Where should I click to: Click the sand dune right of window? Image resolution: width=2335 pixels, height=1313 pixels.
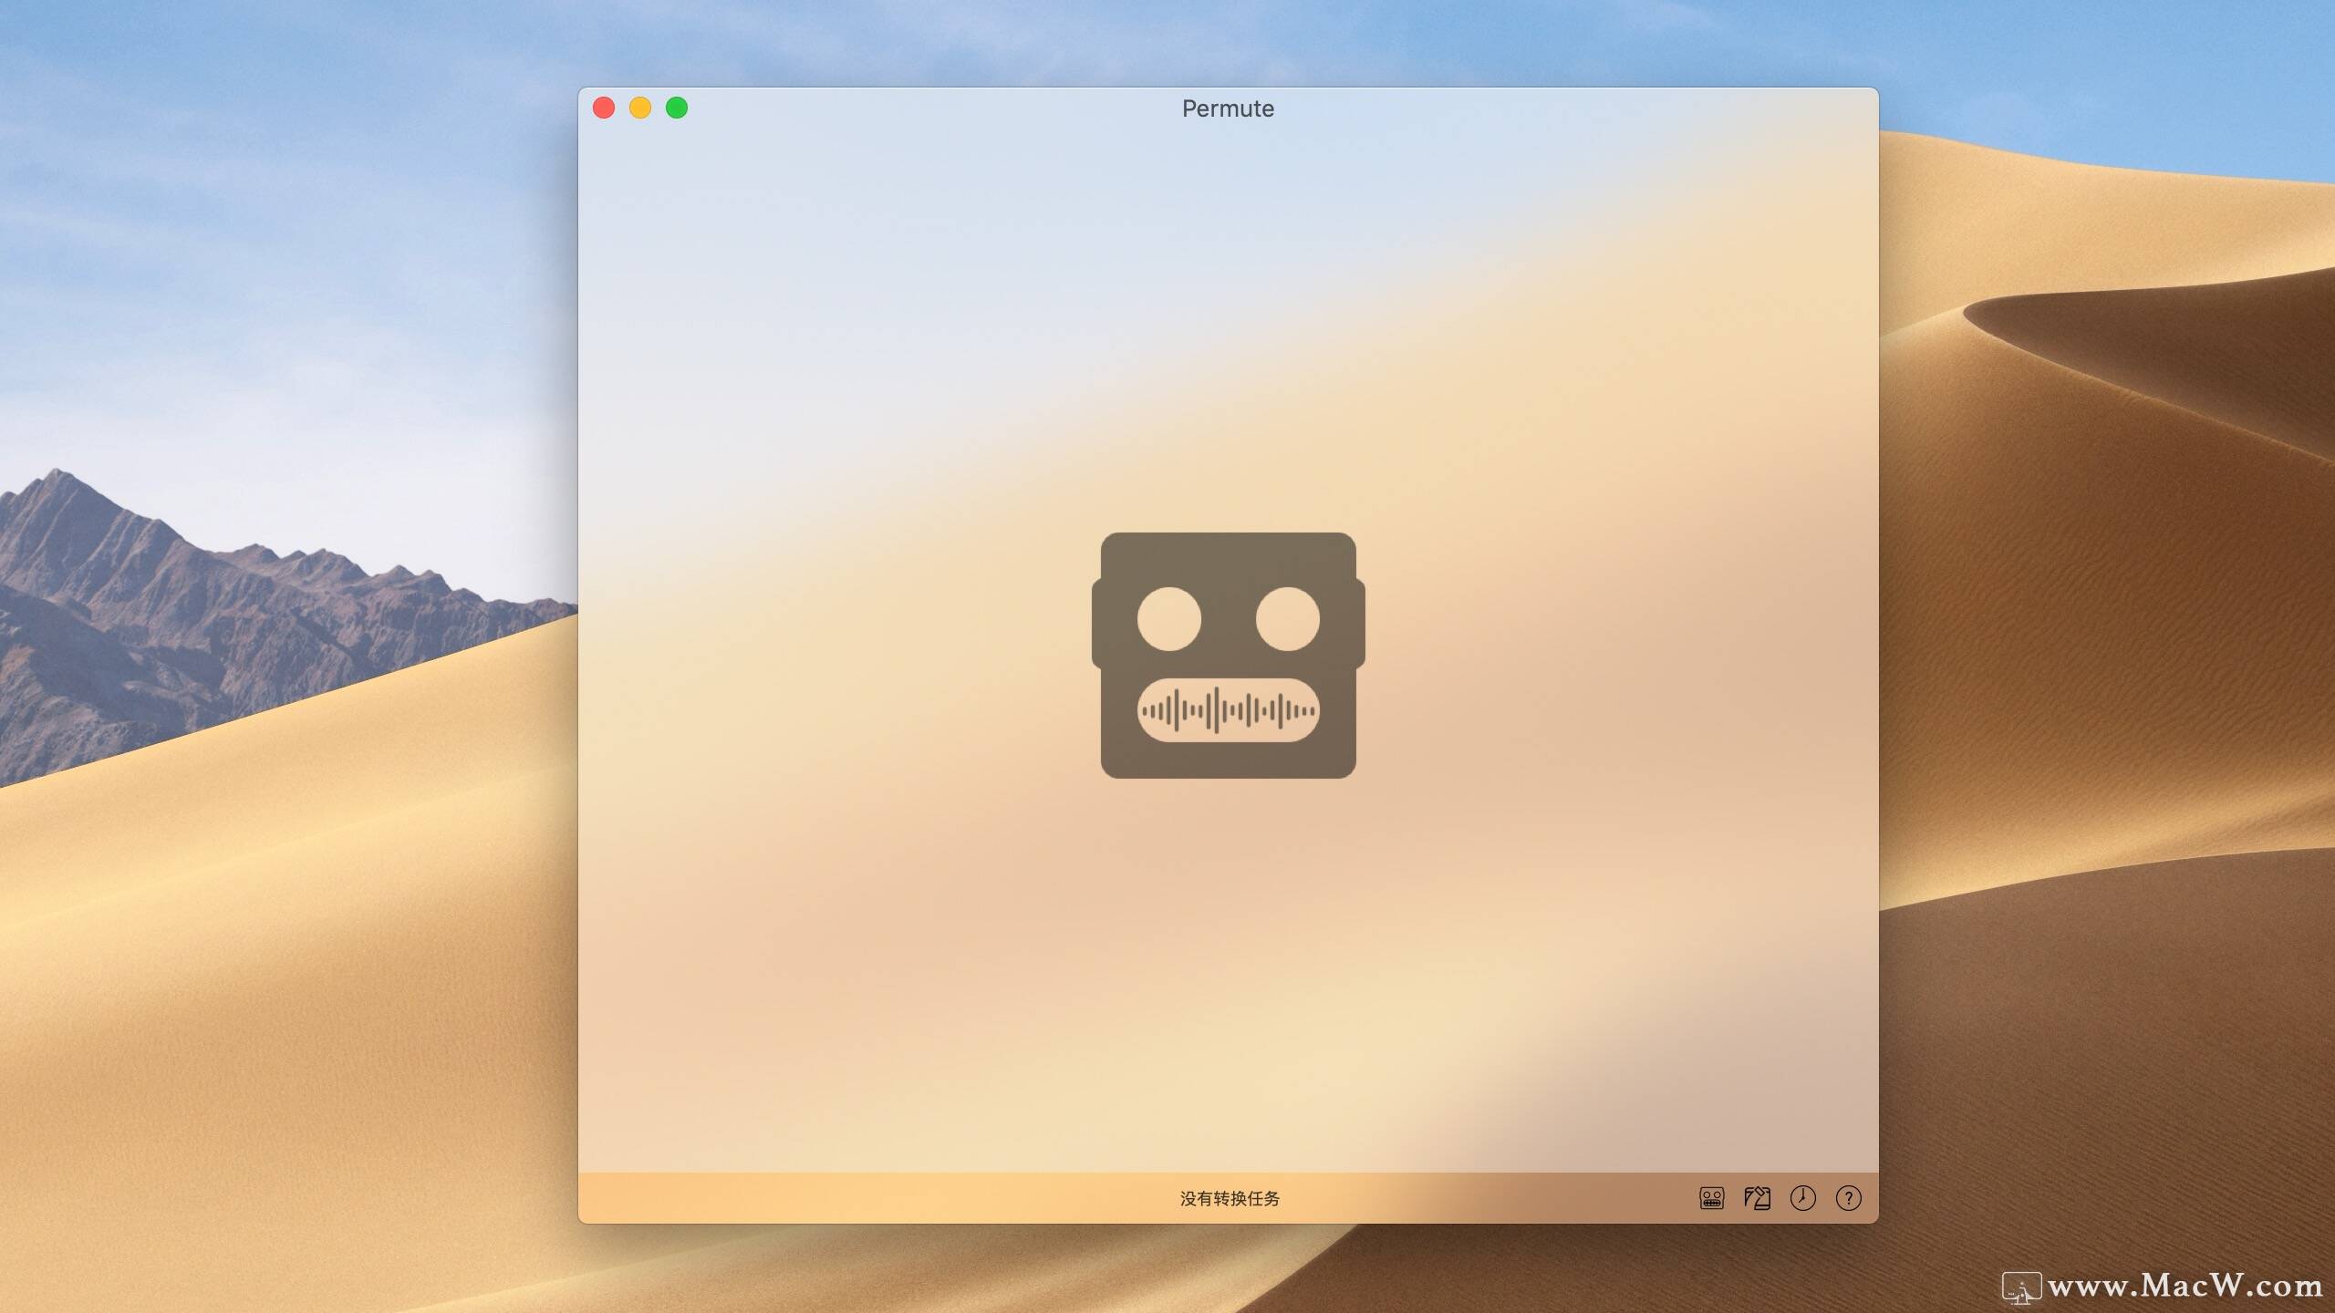click(x=2098, y=638)
